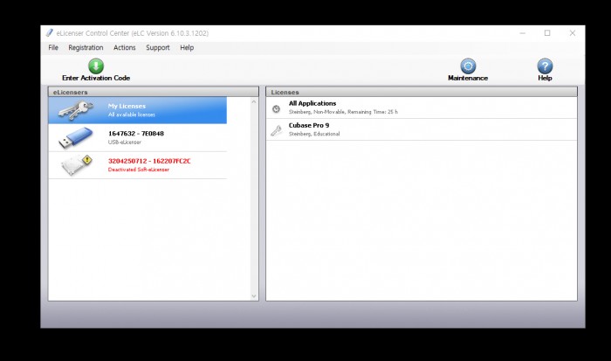
Task: Select Soft-eLicenser 3204250712 - 162207FC2C
Action: 138,165
